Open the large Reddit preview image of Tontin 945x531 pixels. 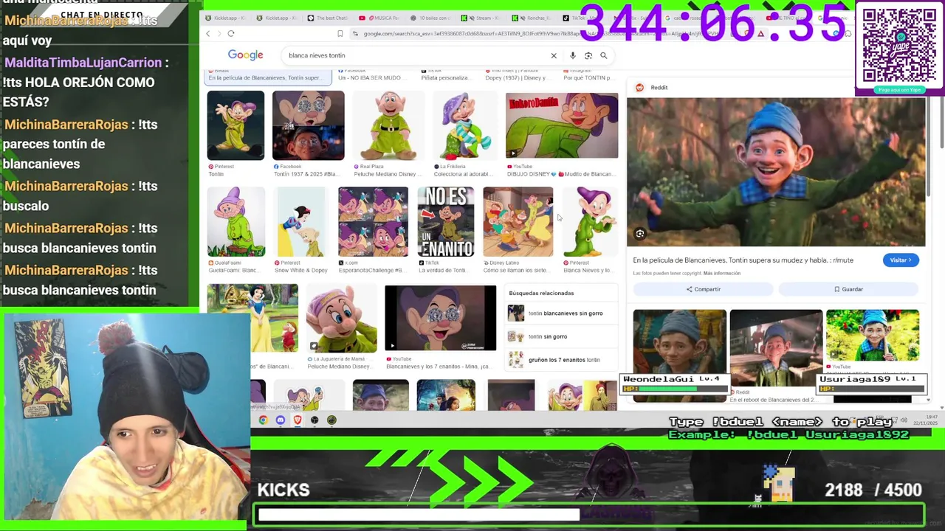click(x=776, y=173)
